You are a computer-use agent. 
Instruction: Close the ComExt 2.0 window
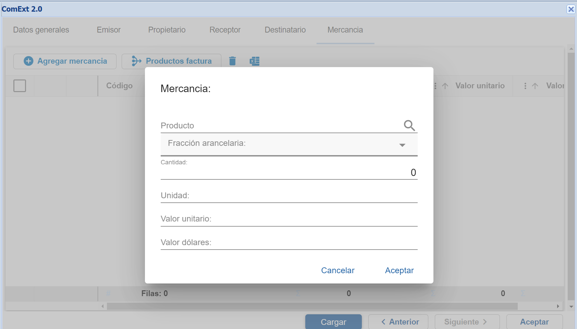(x=571, y=9)
